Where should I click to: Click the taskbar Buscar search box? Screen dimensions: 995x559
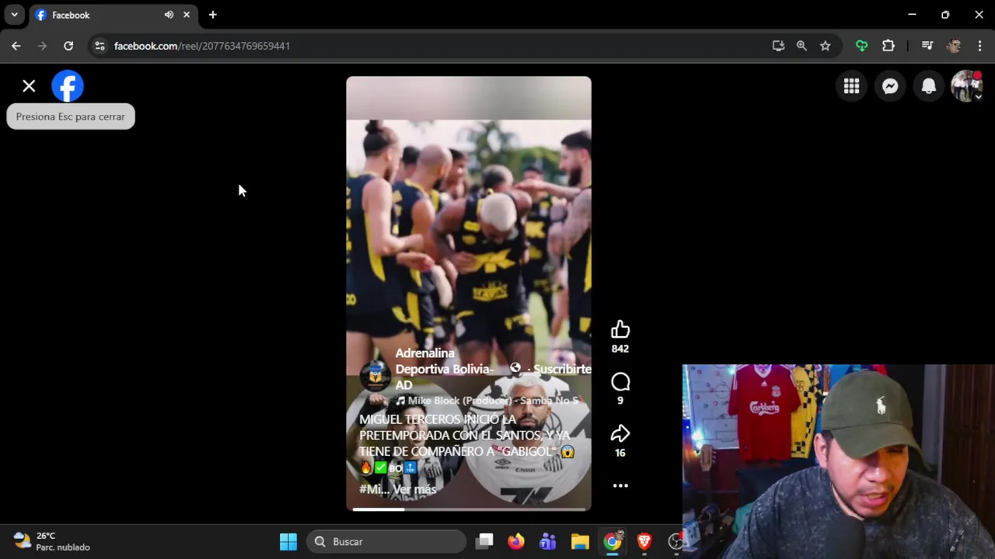(x=387, y=542)
